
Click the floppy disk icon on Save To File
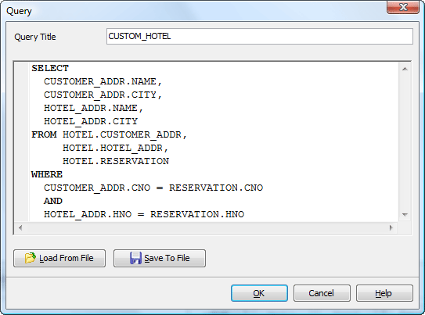[135, 258]
